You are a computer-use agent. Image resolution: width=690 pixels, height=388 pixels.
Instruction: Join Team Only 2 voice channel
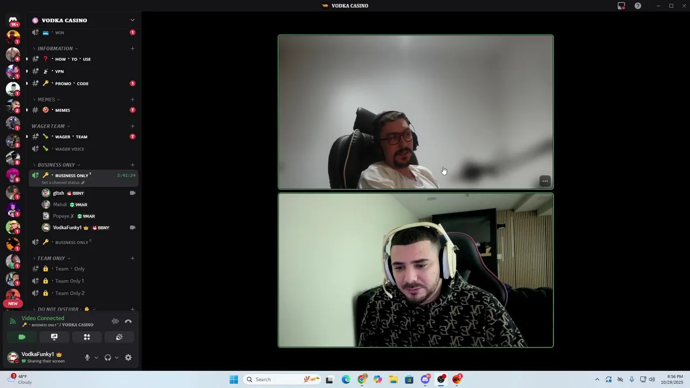(x=84, y=293)
